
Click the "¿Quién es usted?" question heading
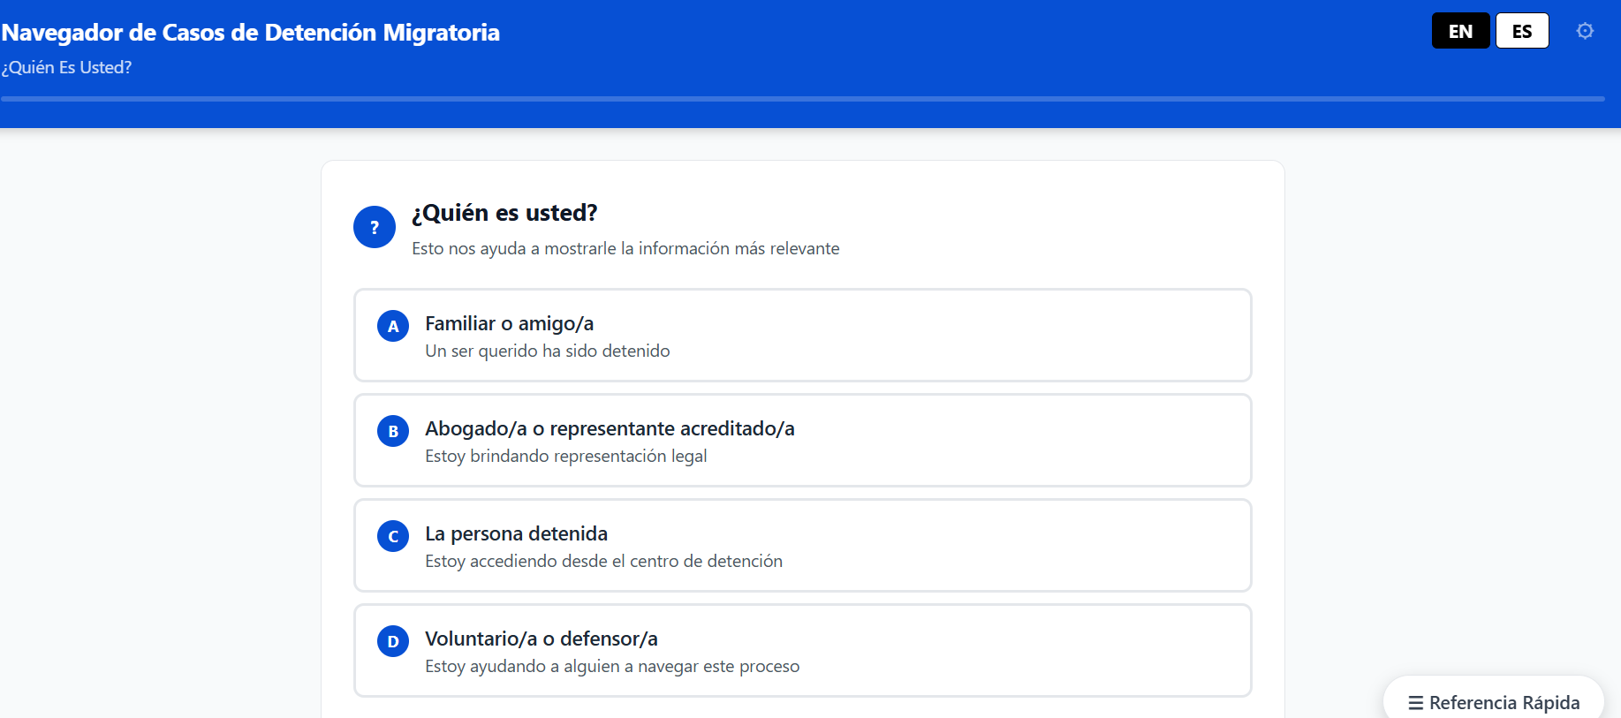click(504, 213)
